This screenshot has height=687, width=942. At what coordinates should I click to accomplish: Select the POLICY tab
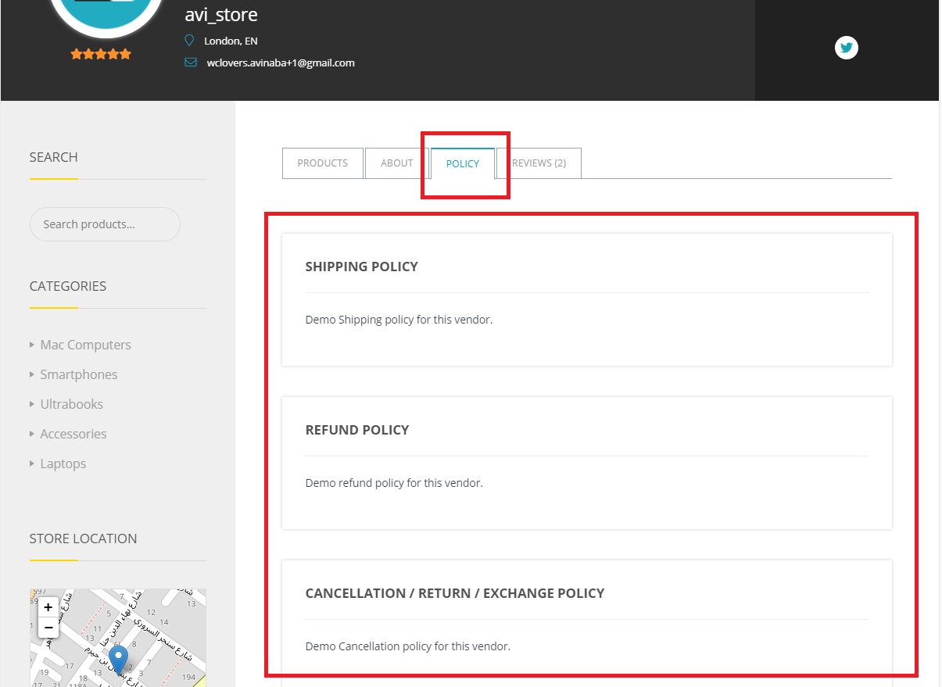click(462, 163)
